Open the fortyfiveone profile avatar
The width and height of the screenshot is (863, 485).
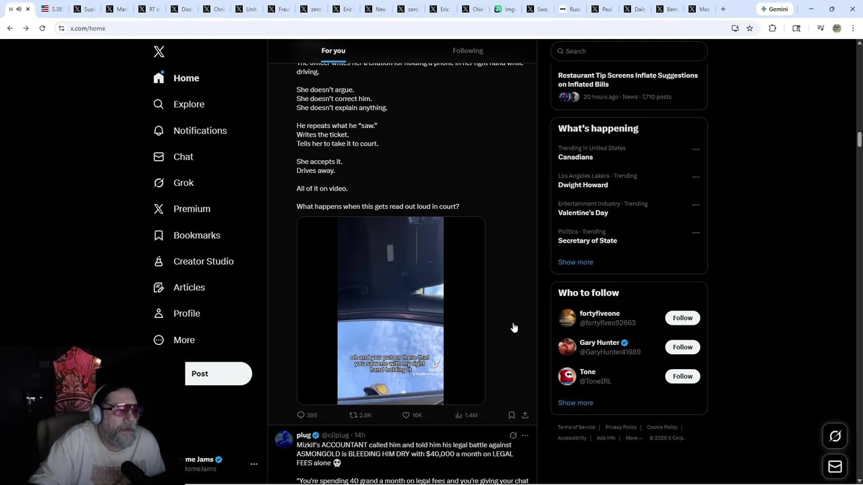coord(567,318)
